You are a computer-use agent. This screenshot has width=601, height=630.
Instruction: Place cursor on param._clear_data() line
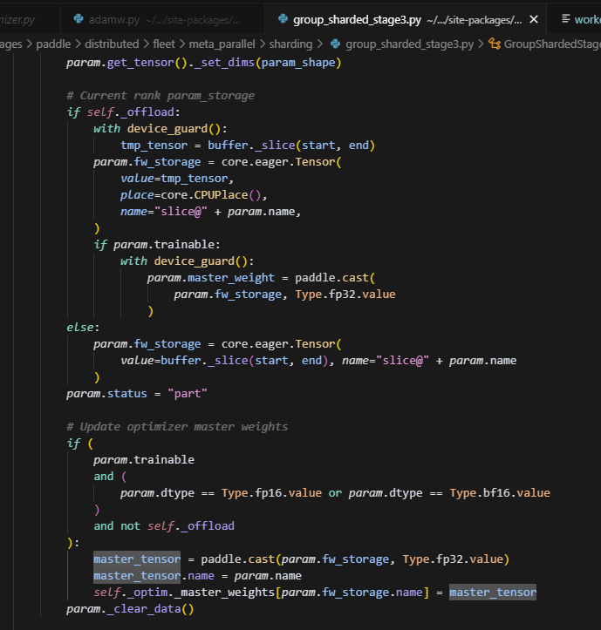pos(129,608)
